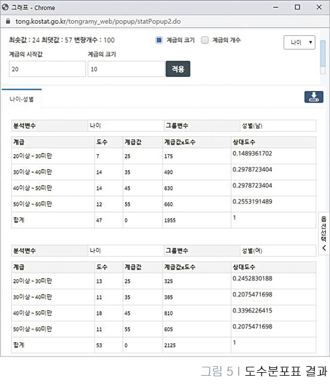This screenshot has width=330, height=387.
Task: Click the 계급의 크기 input field
Action: coord(126,69)
